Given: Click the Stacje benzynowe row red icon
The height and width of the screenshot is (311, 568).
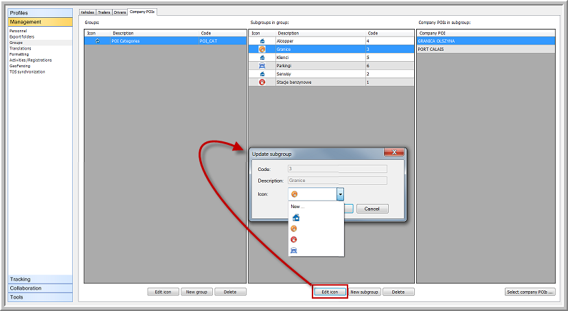Looking at the screenshot, I should (x=262, y=82).
